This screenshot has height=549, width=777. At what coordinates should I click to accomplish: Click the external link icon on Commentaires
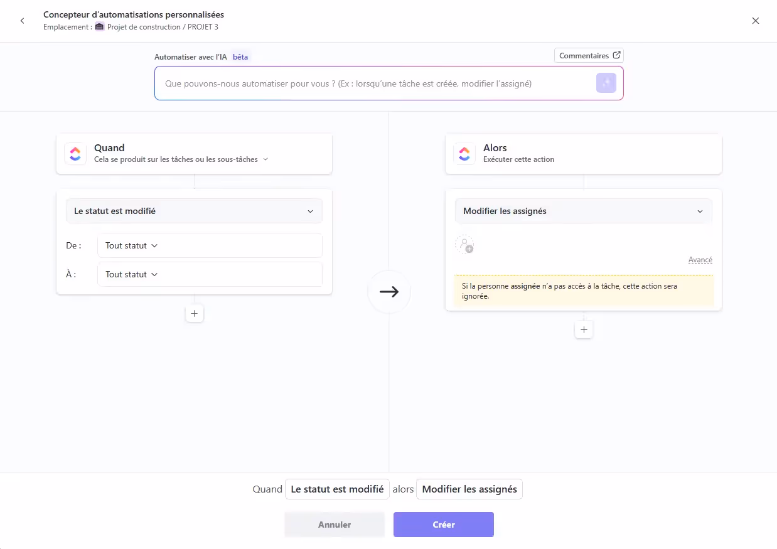click(x=616, y=55)
